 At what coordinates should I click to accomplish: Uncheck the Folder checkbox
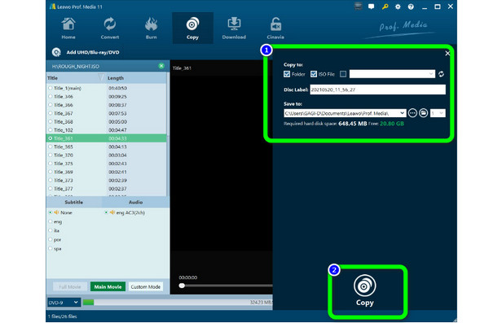tap(287, 74)
